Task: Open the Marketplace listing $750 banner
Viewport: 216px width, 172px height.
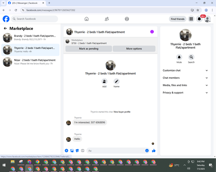Action: pyautogui.click(x=111, y=42)
